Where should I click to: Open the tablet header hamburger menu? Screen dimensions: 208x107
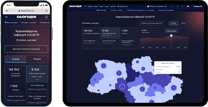tap(85, 6)
